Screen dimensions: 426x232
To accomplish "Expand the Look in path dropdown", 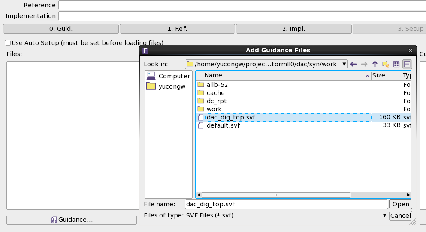I will 344,64.
